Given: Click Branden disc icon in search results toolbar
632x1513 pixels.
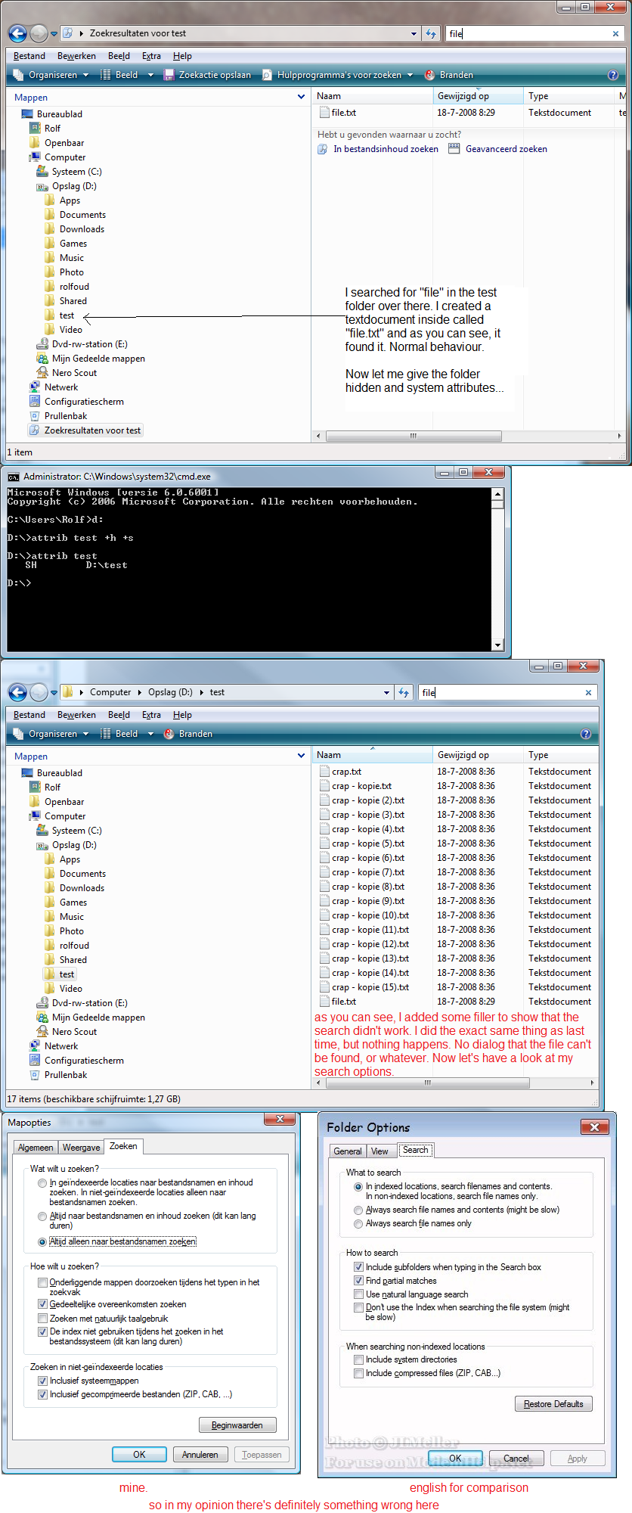Looking at the screenshot, I should tap(429, 75).
